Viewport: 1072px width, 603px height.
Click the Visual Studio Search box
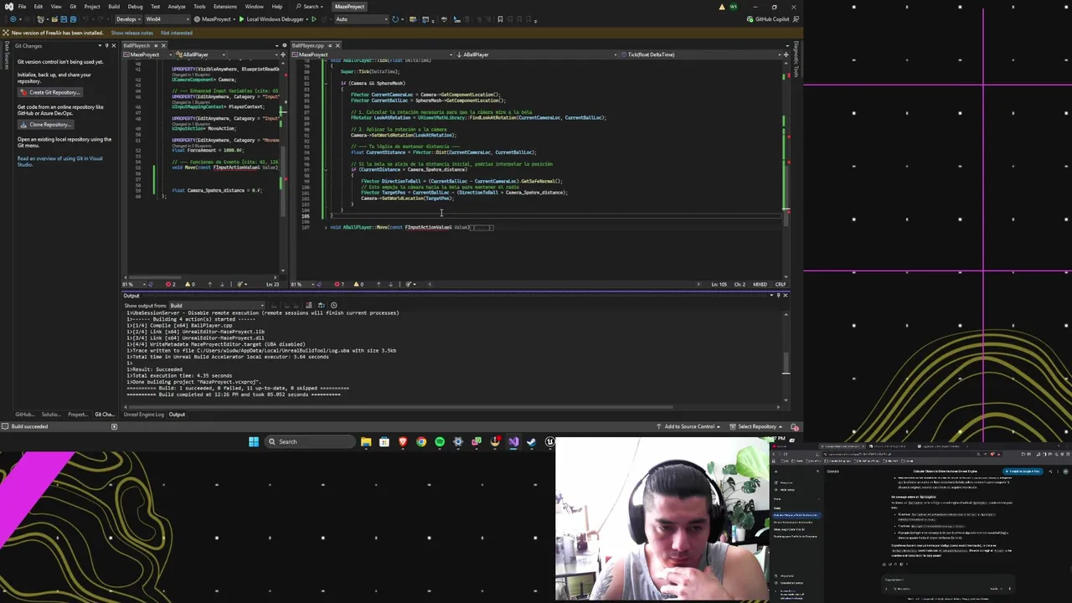312,7
